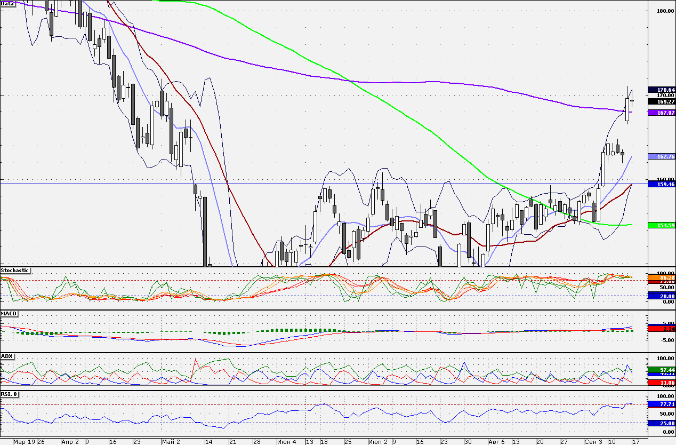Select the RSI, 8 panel label

[x=10, y=394]
